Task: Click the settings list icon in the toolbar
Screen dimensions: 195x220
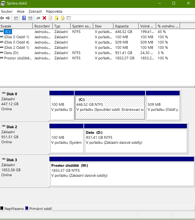Action: [69, 18]
